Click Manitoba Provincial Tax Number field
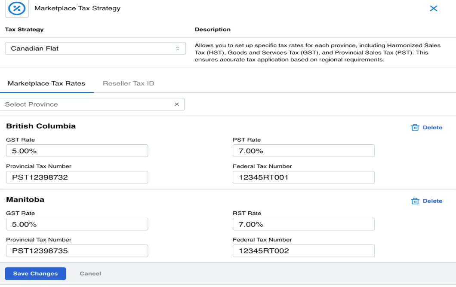This screenshot has height=287, width=456. [x=77, y=251]
